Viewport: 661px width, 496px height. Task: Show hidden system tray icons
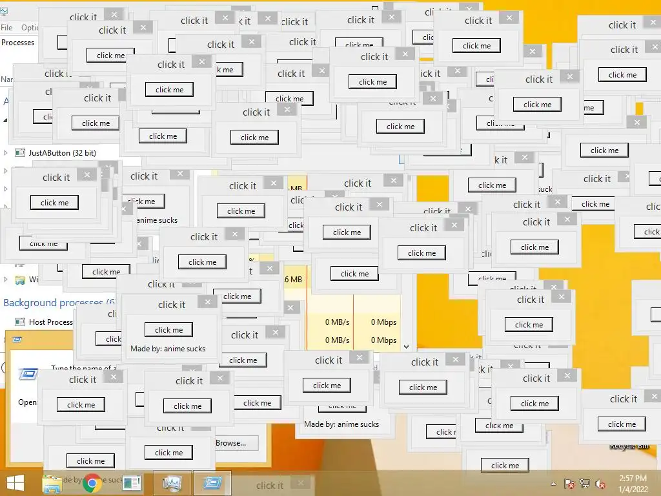[553, 484]
